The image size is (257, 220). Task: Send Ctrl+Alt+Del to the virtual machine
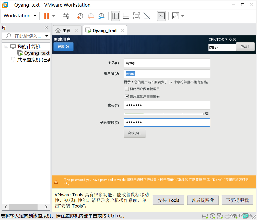66,16
